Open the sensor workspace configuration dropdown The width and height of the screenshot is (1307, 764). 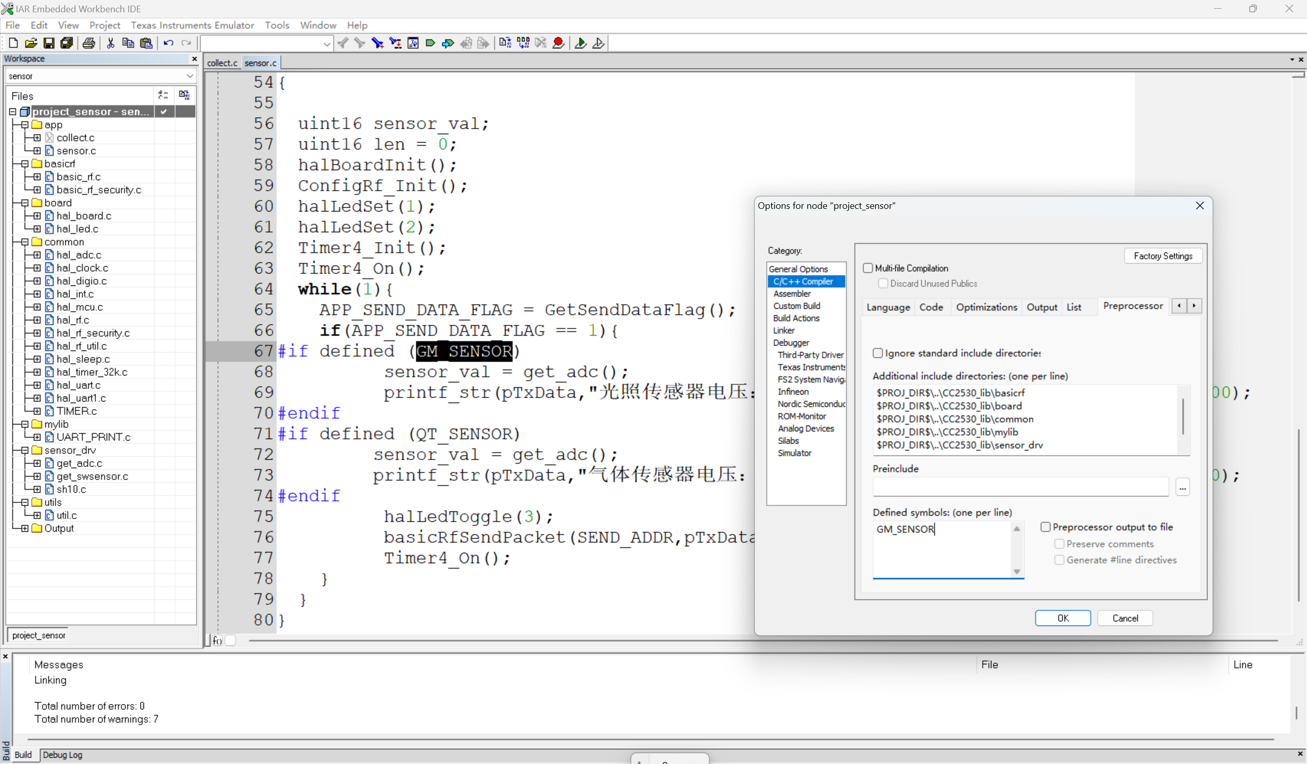point(190,76)
